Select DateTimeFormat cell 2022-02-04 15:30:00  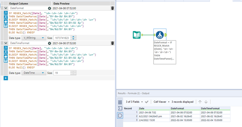click(215, 120)
